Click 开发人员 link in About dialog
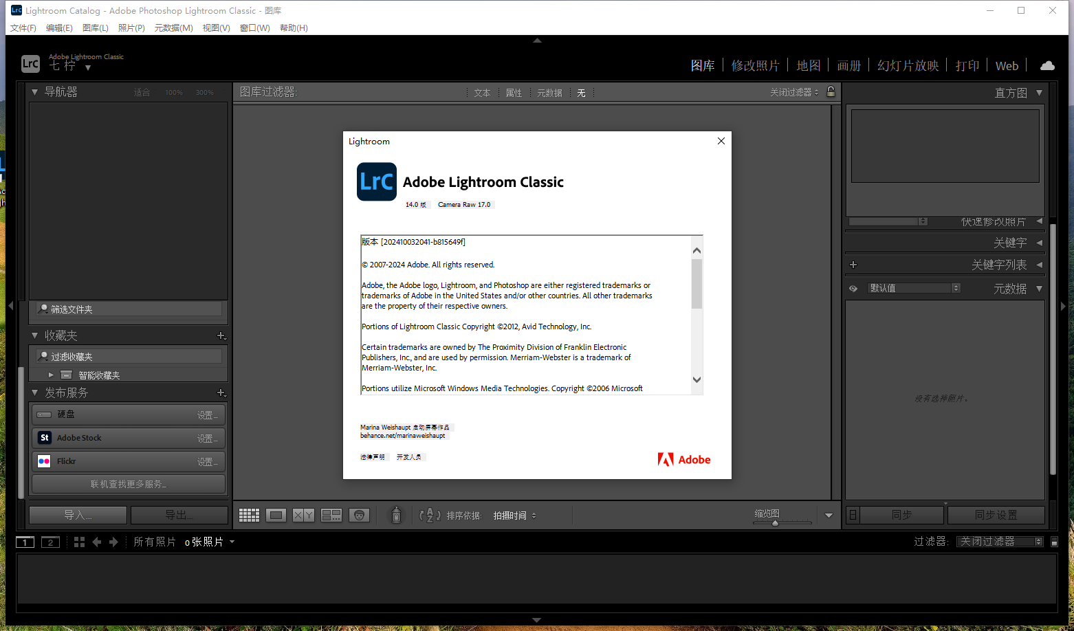Image resolution: width=1074 pixels, height=631 pixels. (409, 457)
